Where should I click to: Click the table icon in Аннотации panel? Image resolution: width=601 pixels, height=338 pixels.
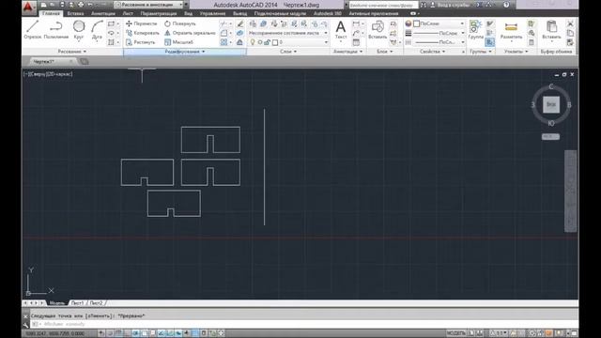[x=356, y=42]
